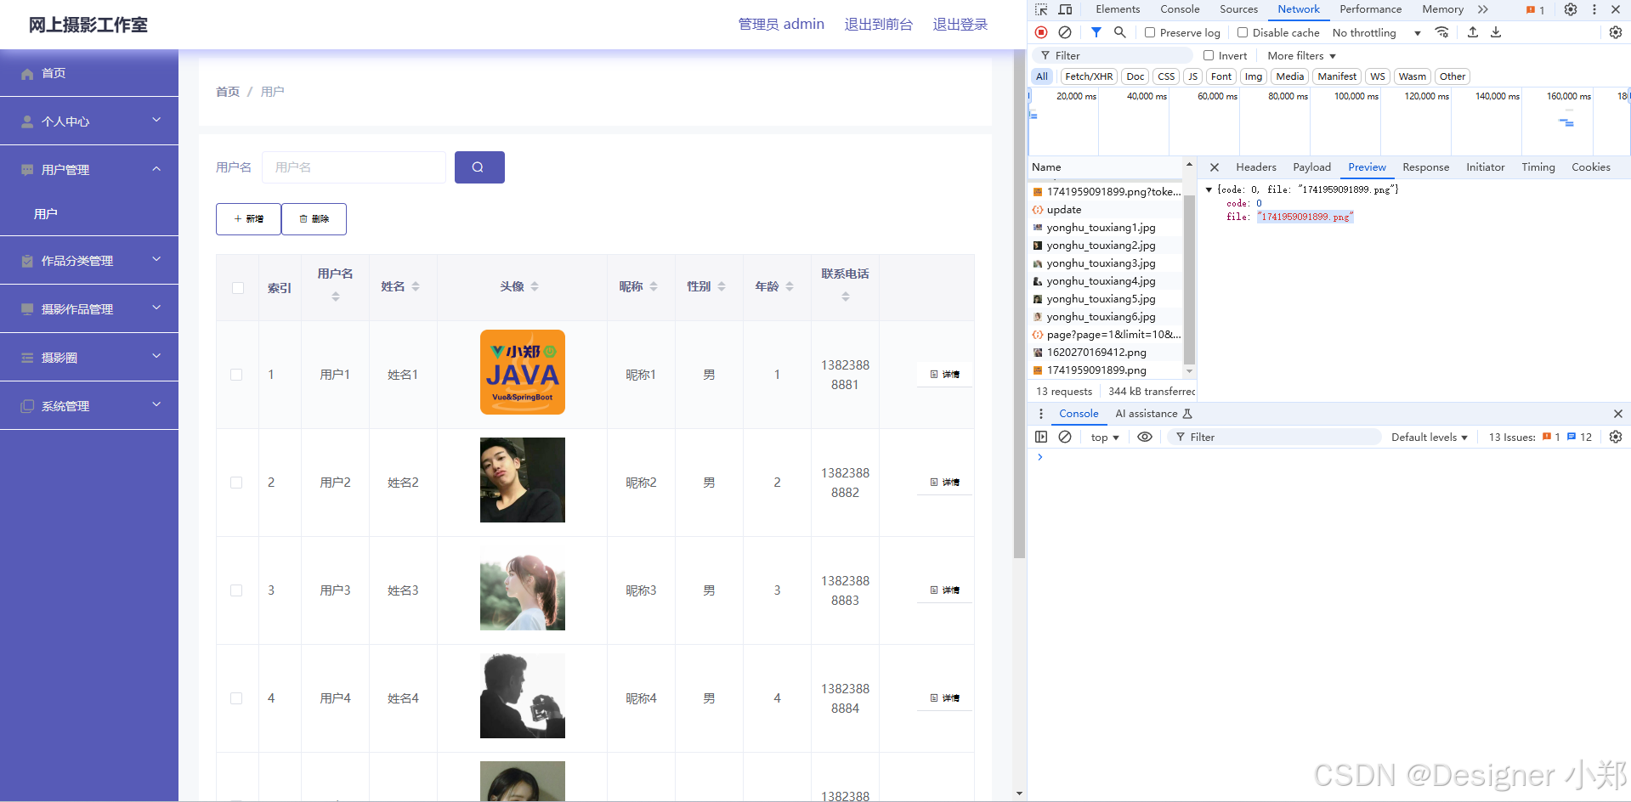The width and height of the screenshot is (1631, 802).
Task: Collapse the 用户管理 sidebar menu
Action: 88,169
